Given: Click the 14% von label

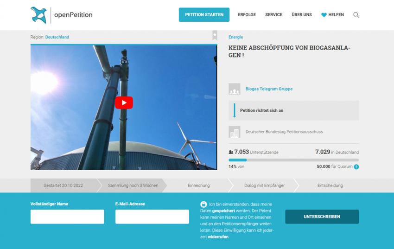Looking at the screenshot, I should [236, 166].
